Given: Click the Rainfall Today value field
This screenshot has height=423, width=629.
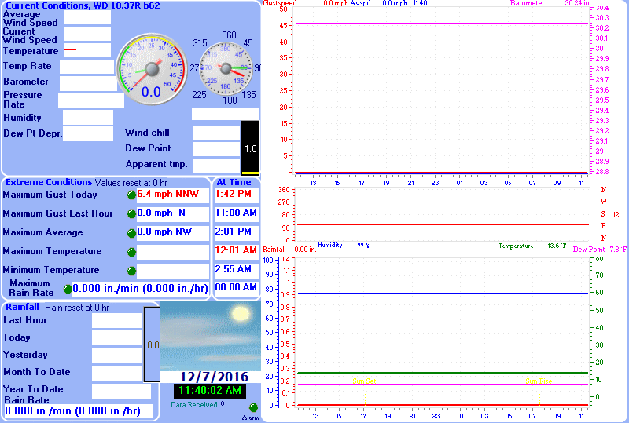Looking at the screenshot, I should tap(117, 338).
